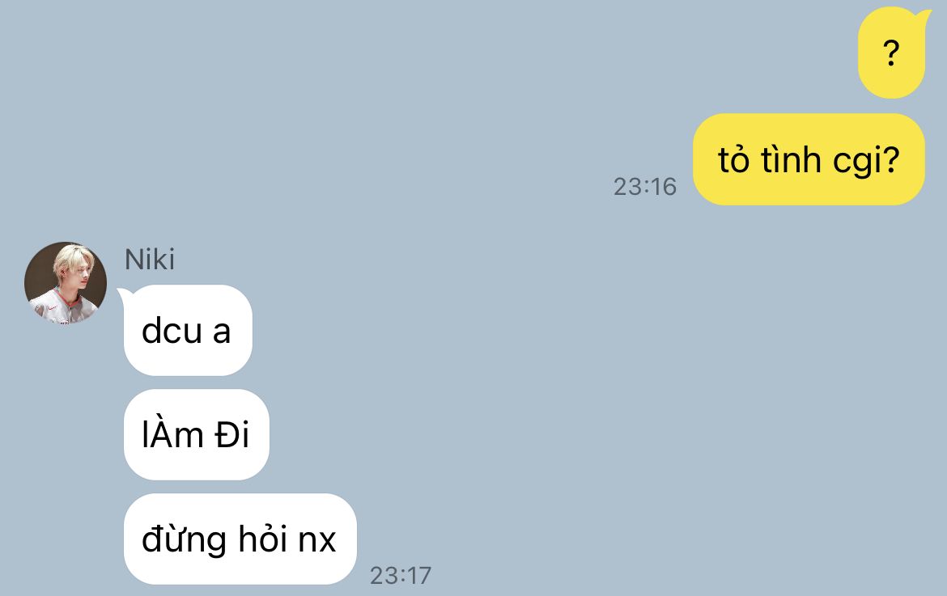Click the word "Đi" in Niki's second message
947x596 pixels.
click(x=231, y=434)
